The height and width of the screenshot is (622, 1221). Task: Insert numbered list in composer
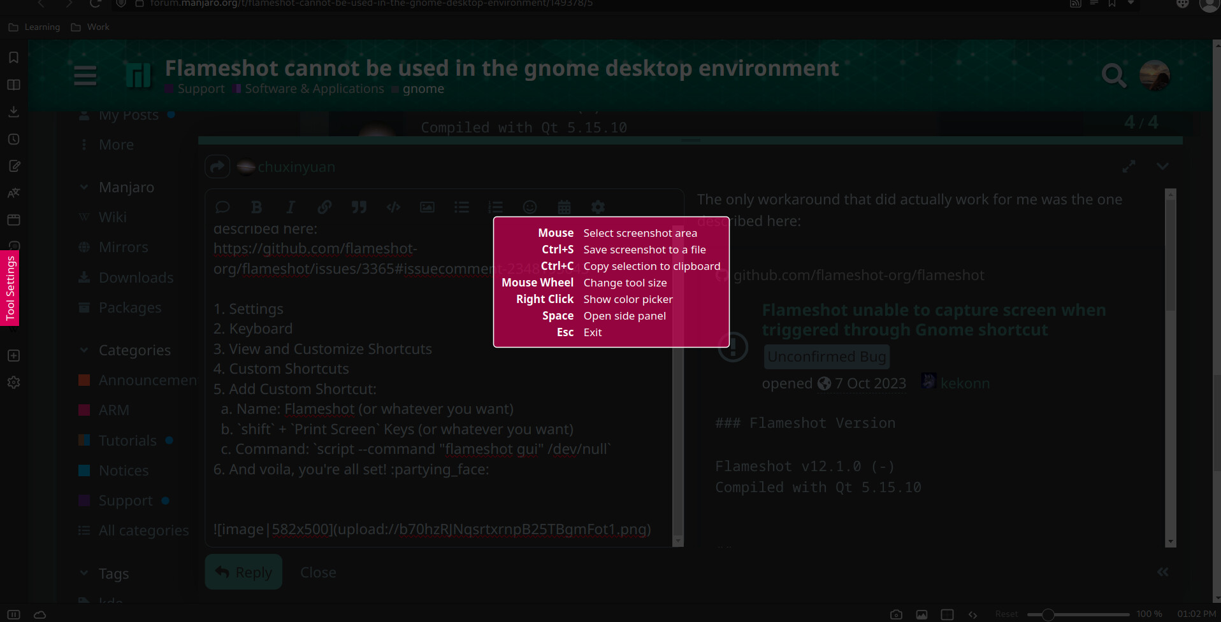[495, 207]
